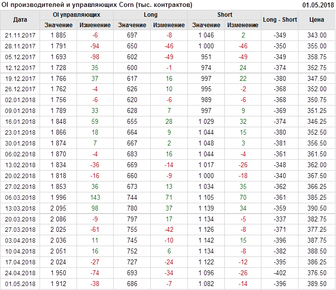The image size is (336, 290).
Task: Click the OI value 2 095
Action: pyautogui.click(x=58, y=209)
